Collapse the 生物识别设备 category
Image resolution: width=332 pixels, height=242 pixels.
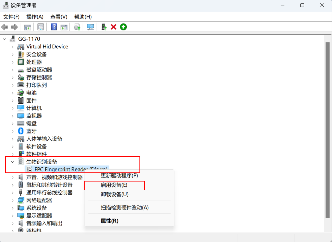(13, 162)
